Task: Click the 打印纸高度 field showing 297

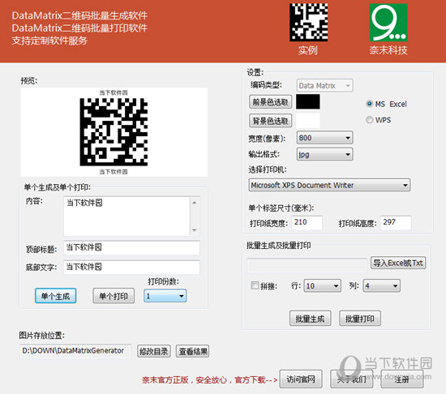Action: coord(396,222)
